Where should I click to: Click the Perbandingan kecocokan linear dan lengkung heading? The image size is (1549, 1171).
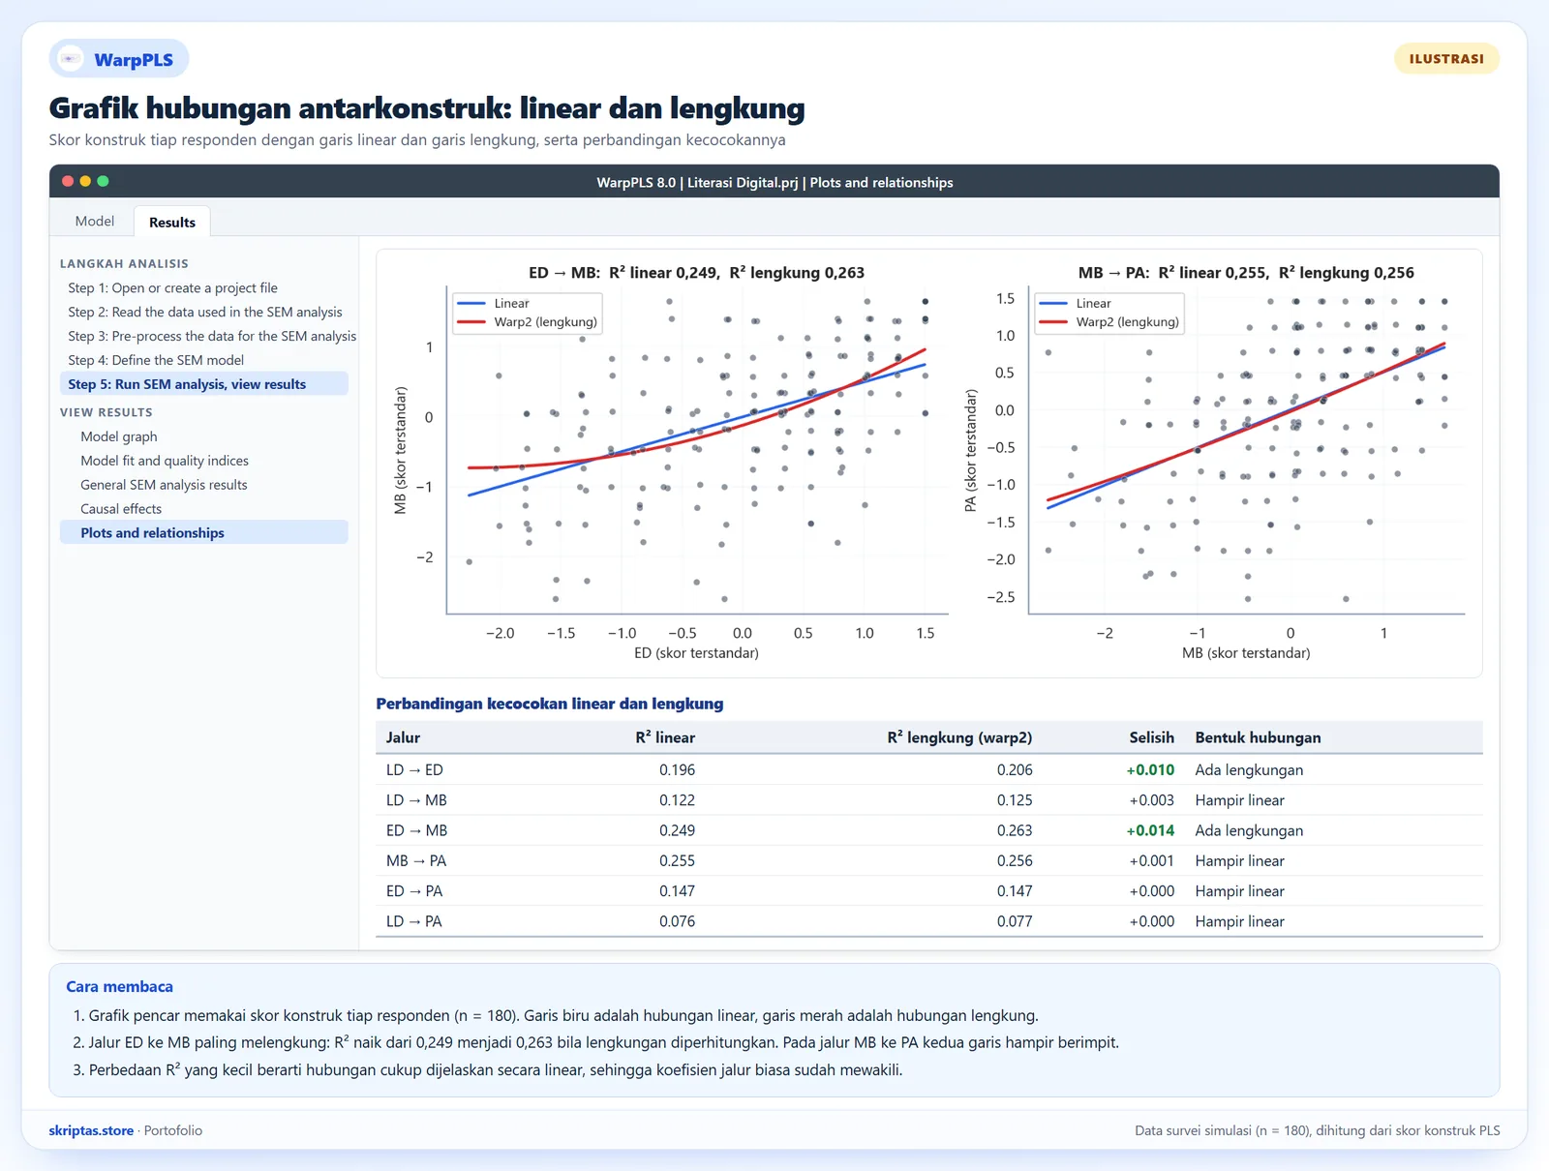[549, 704]
